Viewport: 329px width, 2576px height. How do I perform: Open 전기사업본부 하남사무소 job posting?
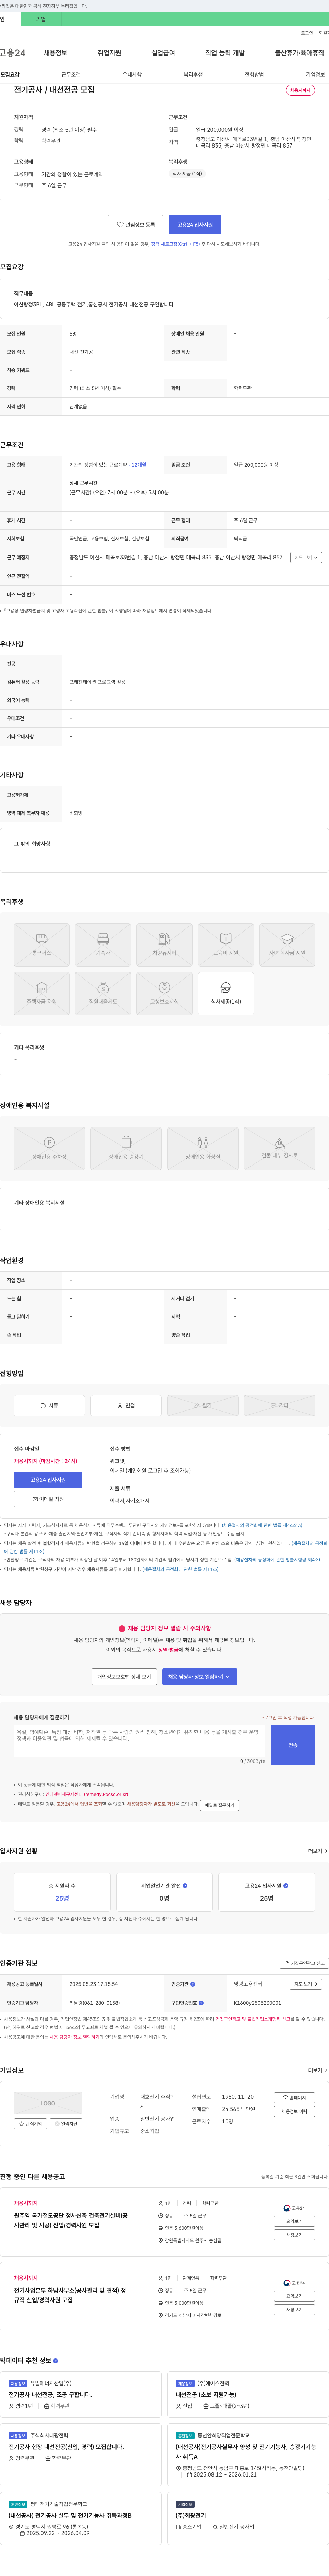tap(70, 2295)
